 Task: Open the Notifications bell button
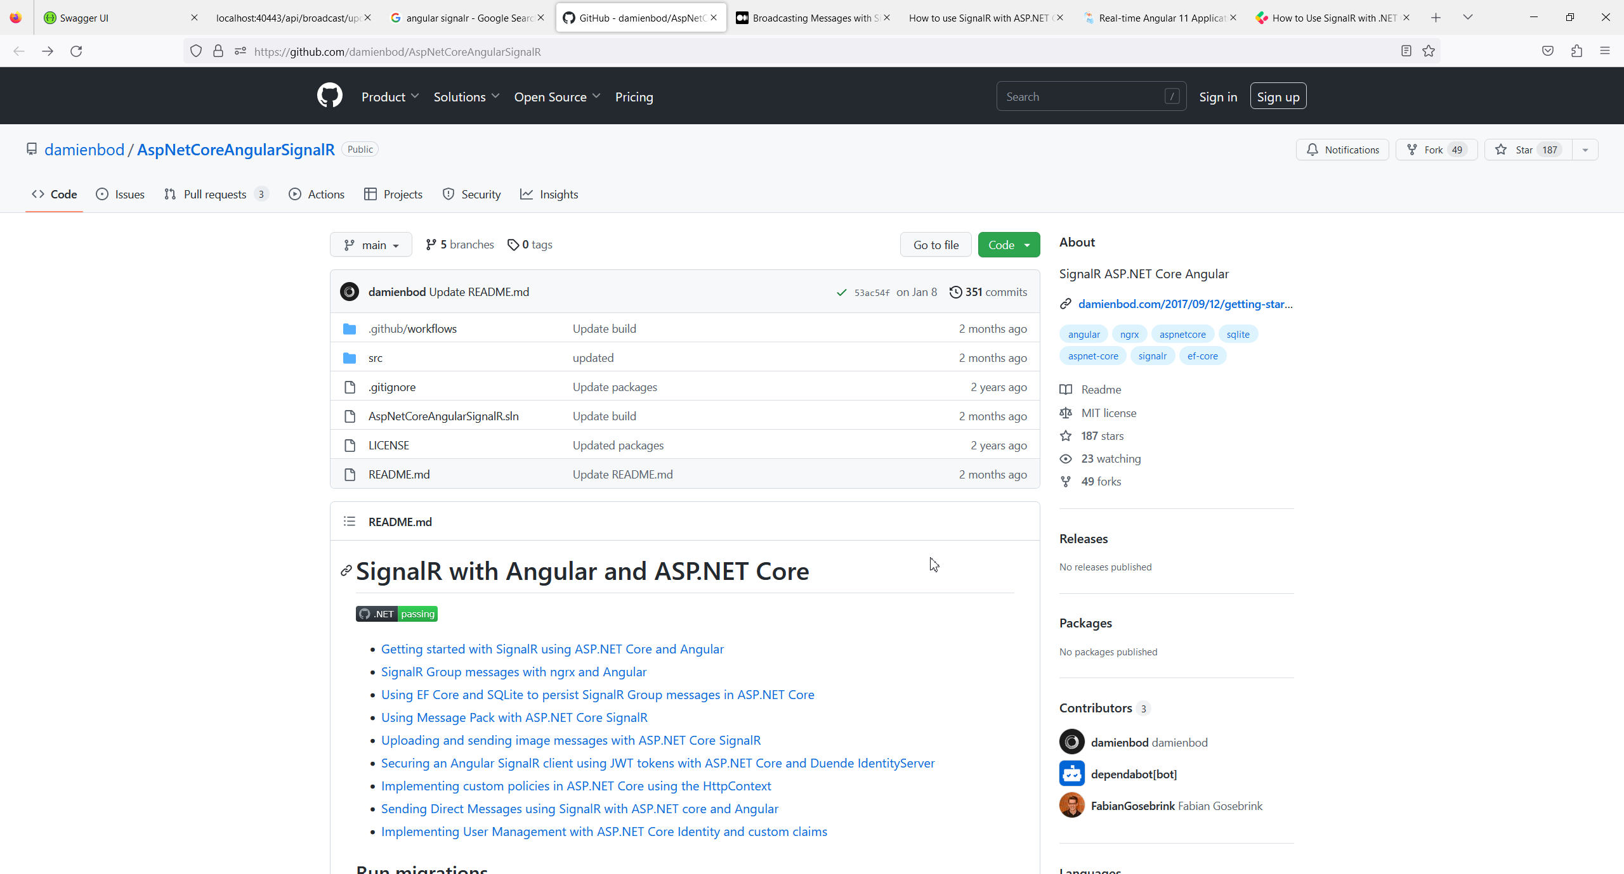[1342, 150]
